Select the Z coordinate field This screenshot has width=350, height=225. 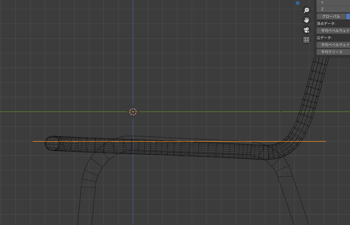tap(333, 9)
